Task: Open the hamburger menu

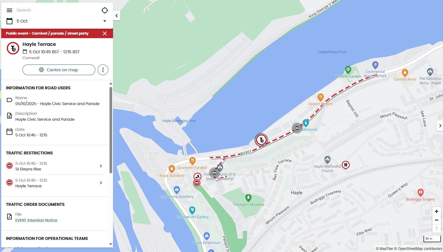Action: [x=9, y=10]
